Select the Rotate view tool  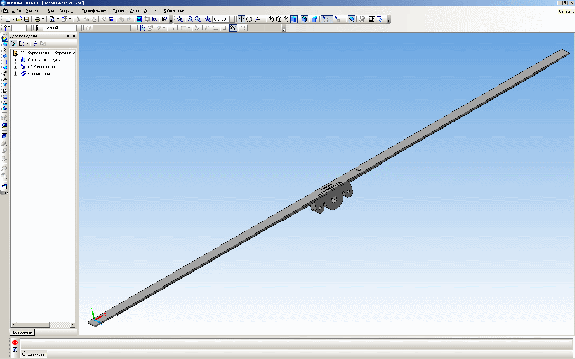(249, 19)
